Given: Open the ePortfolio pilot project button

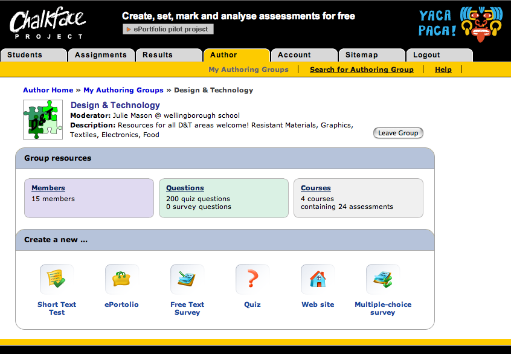Looking at the screenshot, I should (x=168, y=29).
